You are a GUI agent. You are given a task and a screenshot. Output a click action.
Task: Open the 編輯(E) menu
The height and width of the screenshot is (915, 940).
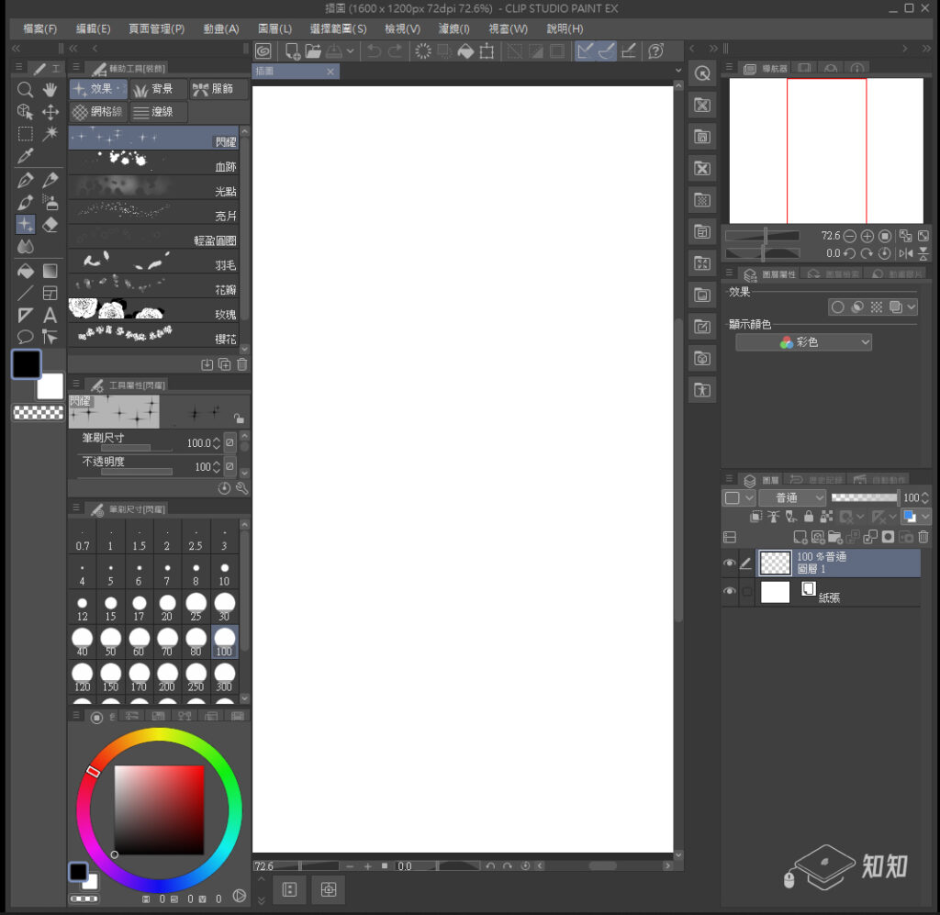click(x=93, y=28)
